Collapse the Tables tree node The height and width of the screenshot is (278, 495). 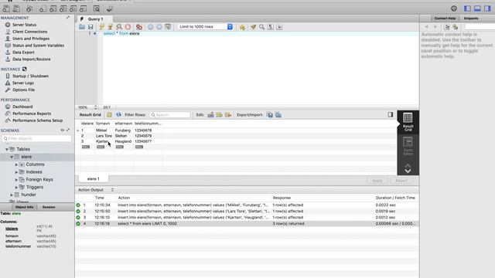pos(7,149)
